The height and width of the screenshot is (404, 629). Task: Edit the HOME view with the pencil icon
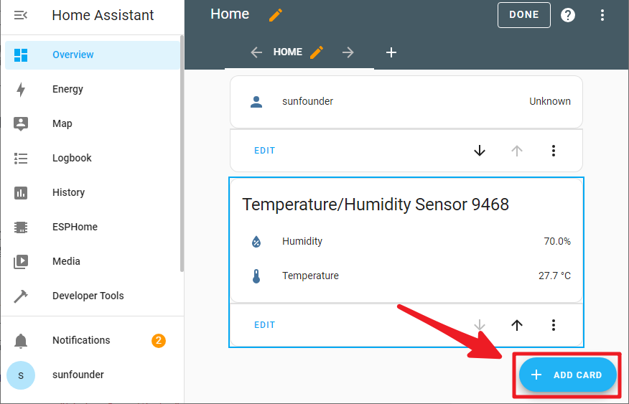(317, 52)
